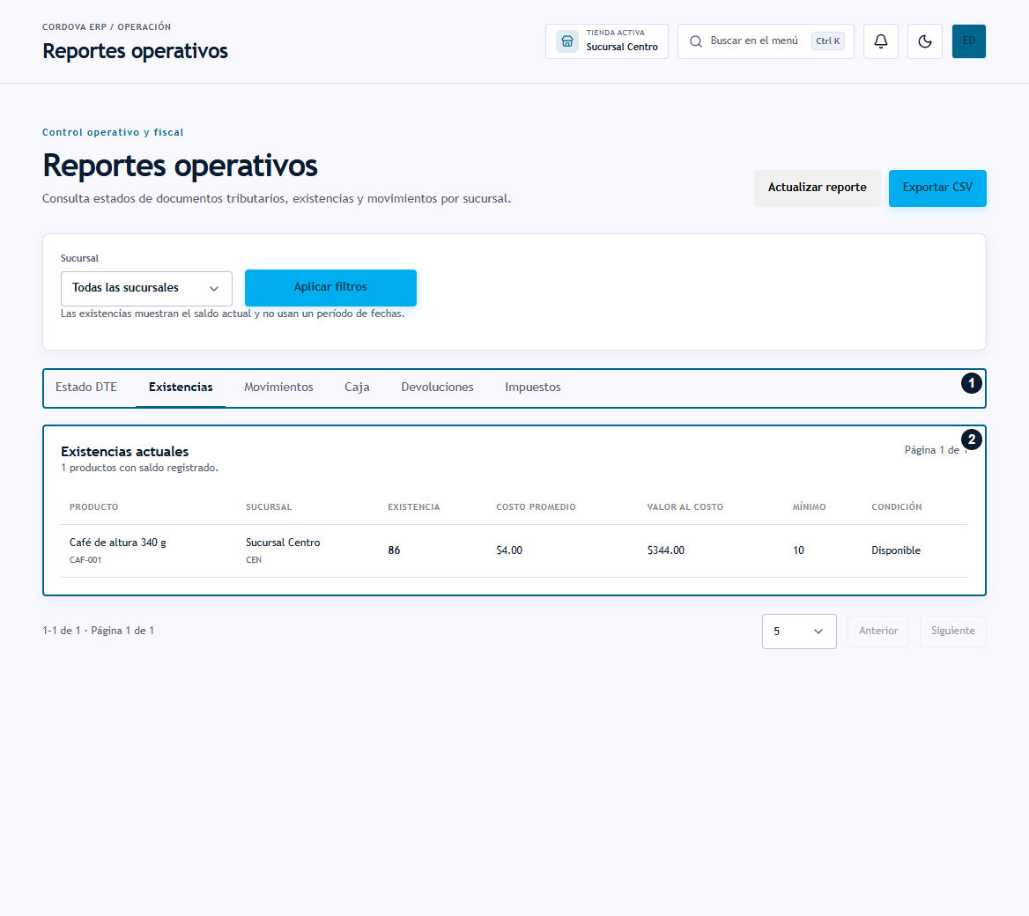
Task: Select the Café de altura 340 g product
Action: [117, 543]
